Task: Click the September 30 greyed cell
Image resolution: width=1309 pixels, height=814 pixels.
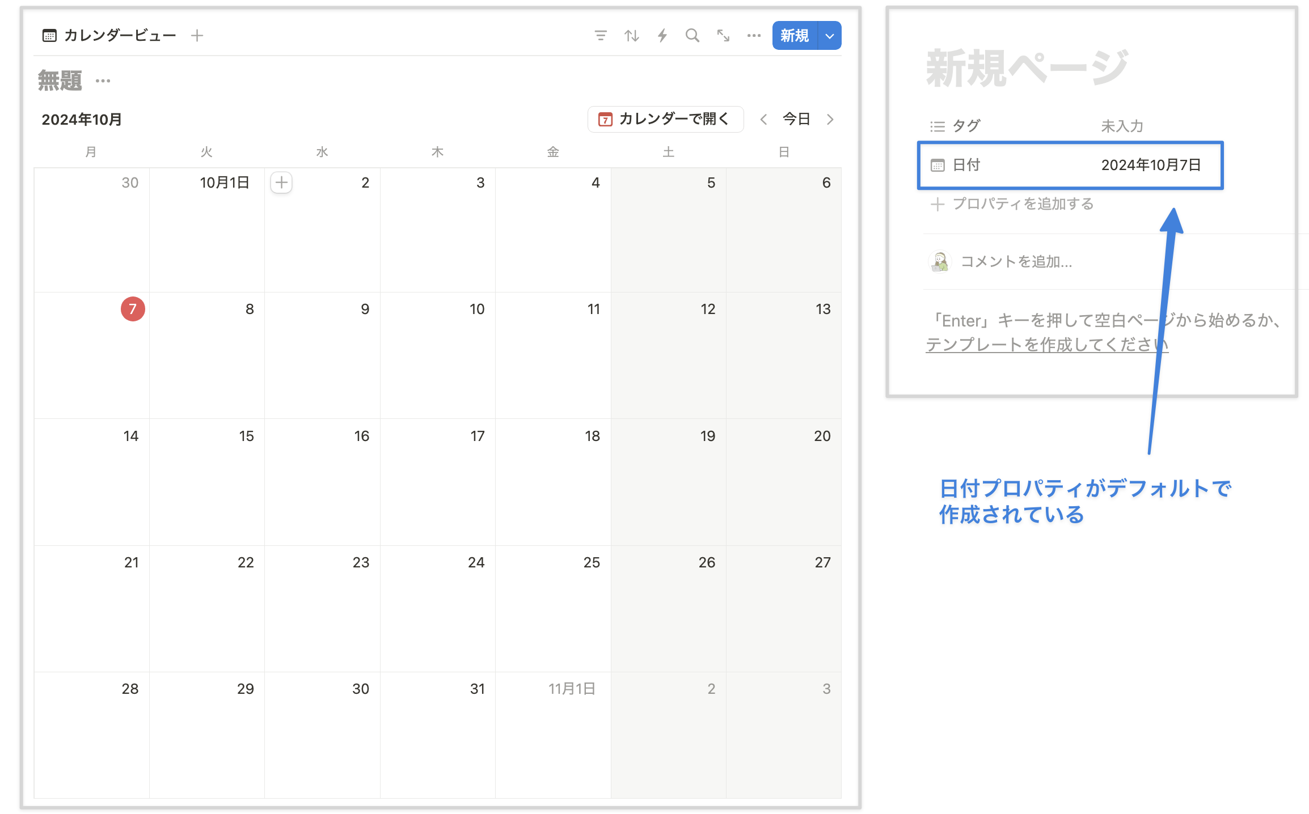Action: [92, 230]
